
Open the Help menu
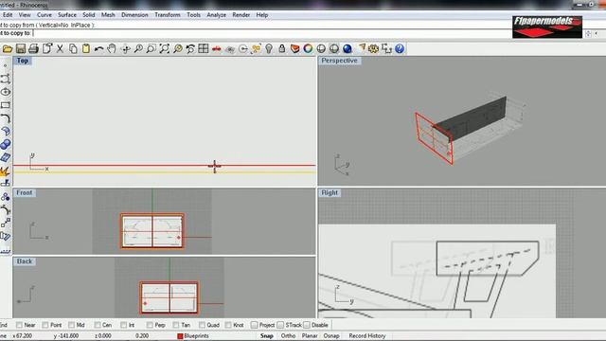[261, 15]
